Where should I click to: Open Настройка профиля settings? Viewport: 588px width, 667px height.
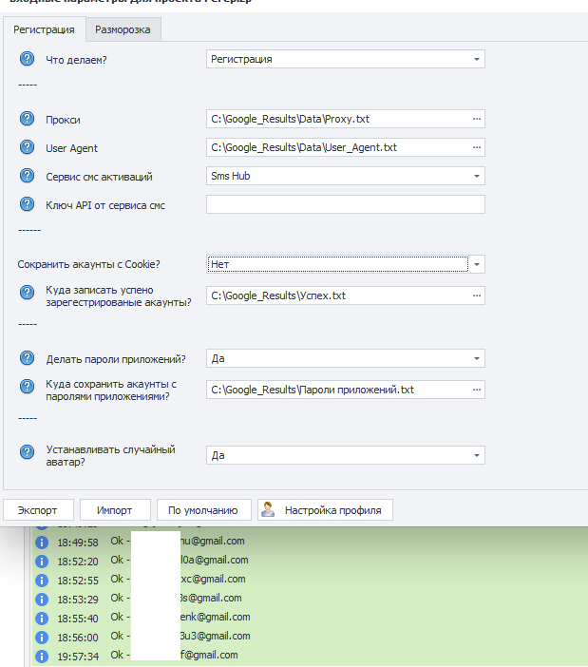(x=325, y=509)
